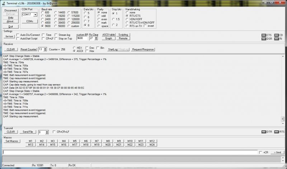
Task: Open the COM17 port dropdown
Action: click(35, 15)
